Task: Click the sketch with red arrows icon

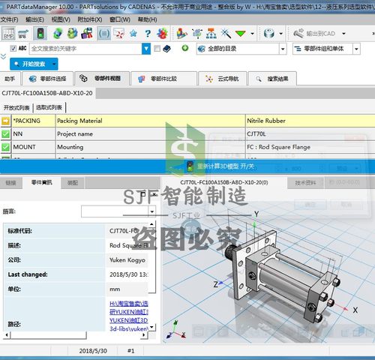Action: 118,34
